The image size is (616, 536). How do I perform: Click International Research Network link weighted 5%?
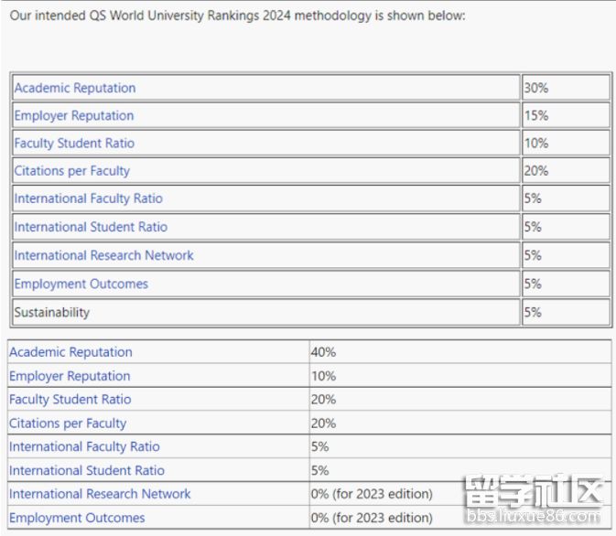pos(103,255)
